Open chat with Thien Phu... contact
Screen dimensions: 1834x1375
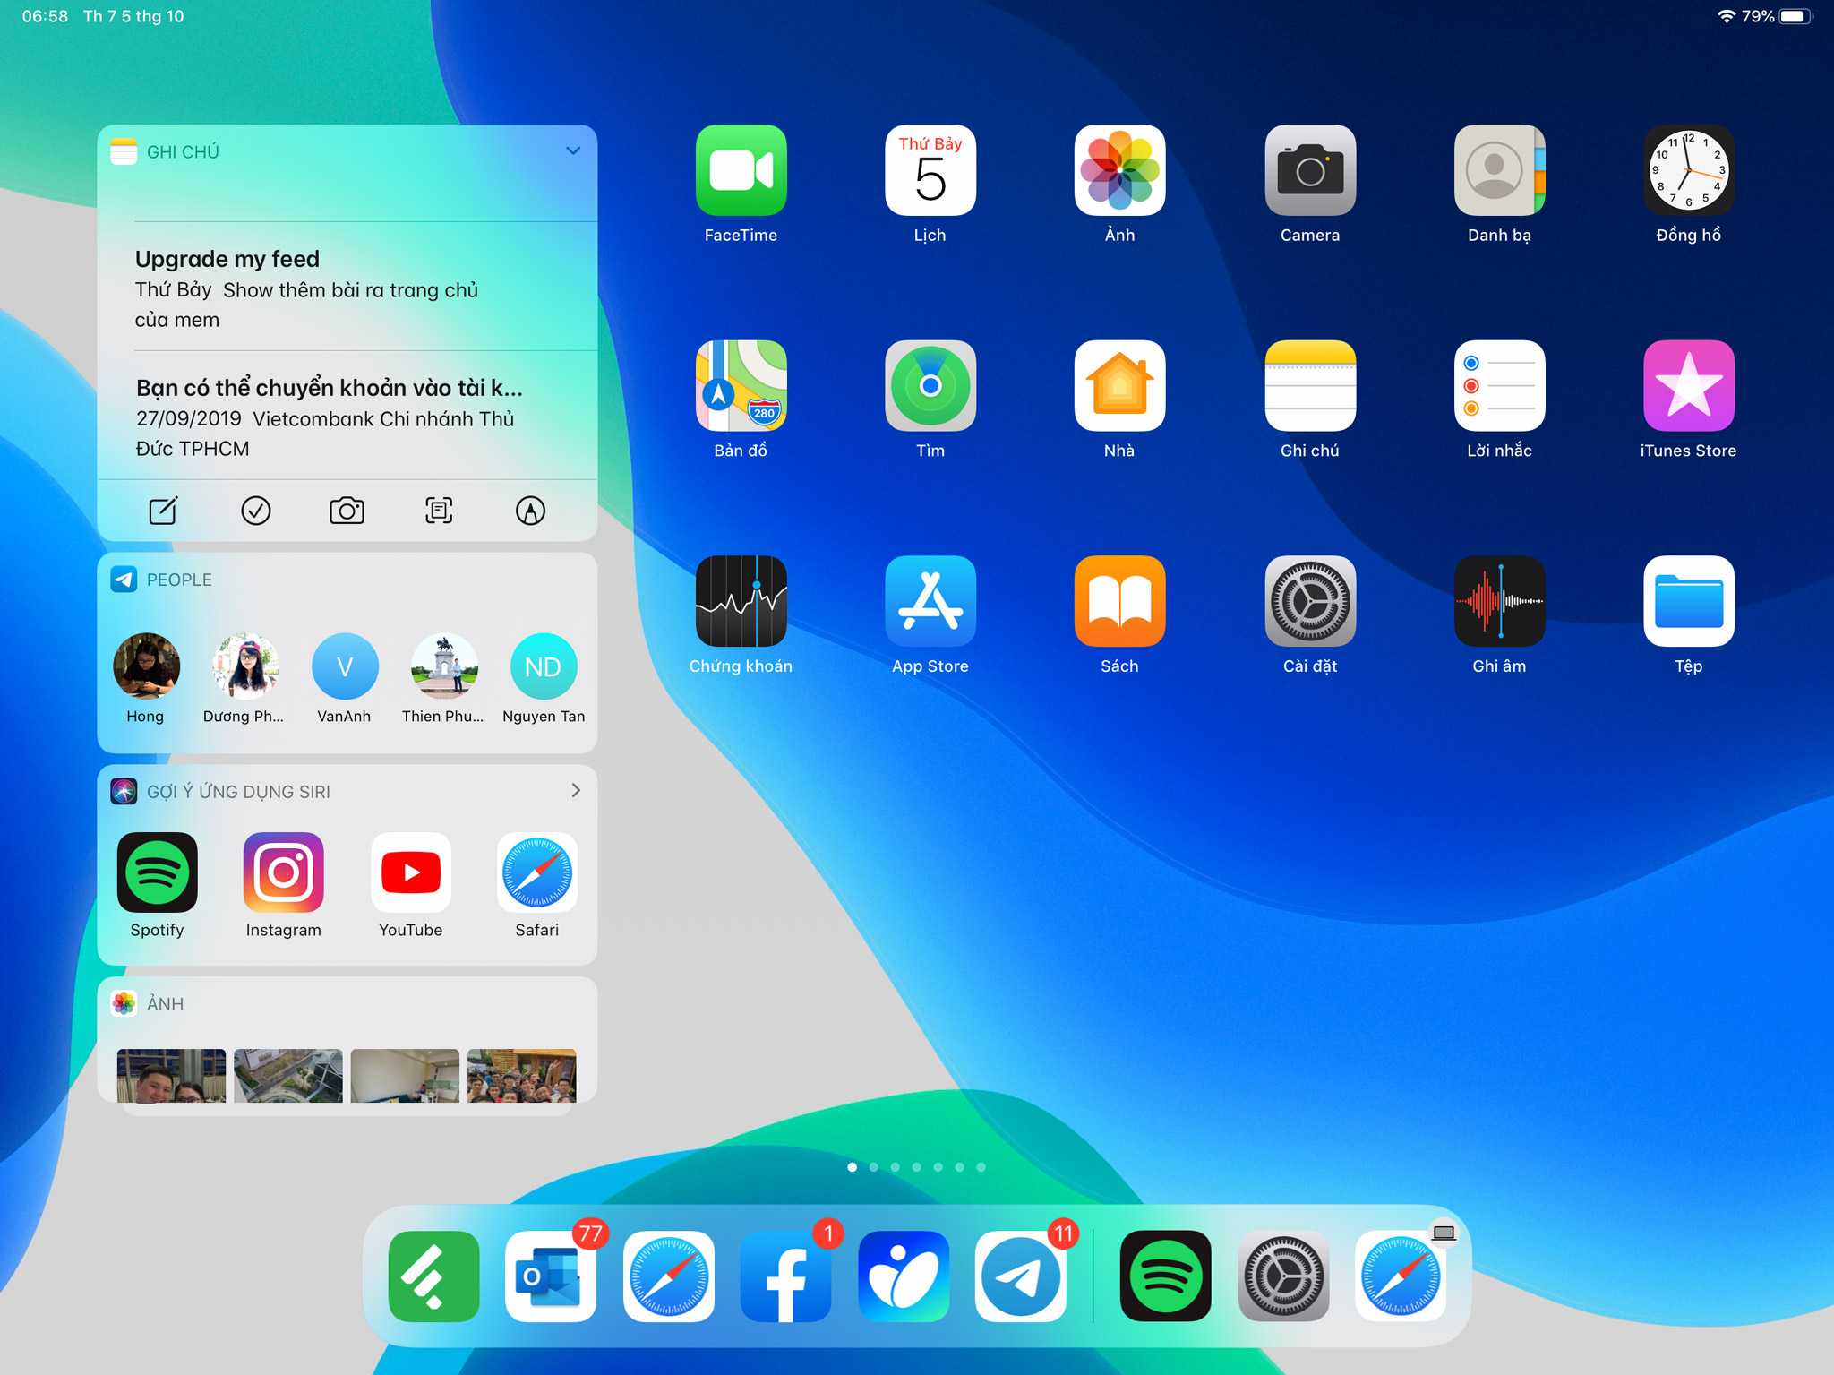click(x=443, y=678)
